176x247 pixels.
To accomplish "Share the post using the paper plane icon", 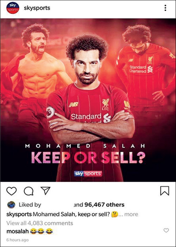I will click(45, 191).
